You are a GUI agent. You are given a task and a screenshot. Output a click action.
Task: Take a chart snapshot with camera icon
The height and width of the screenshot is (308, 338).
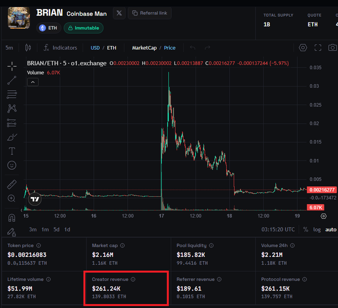coord(333,48)
